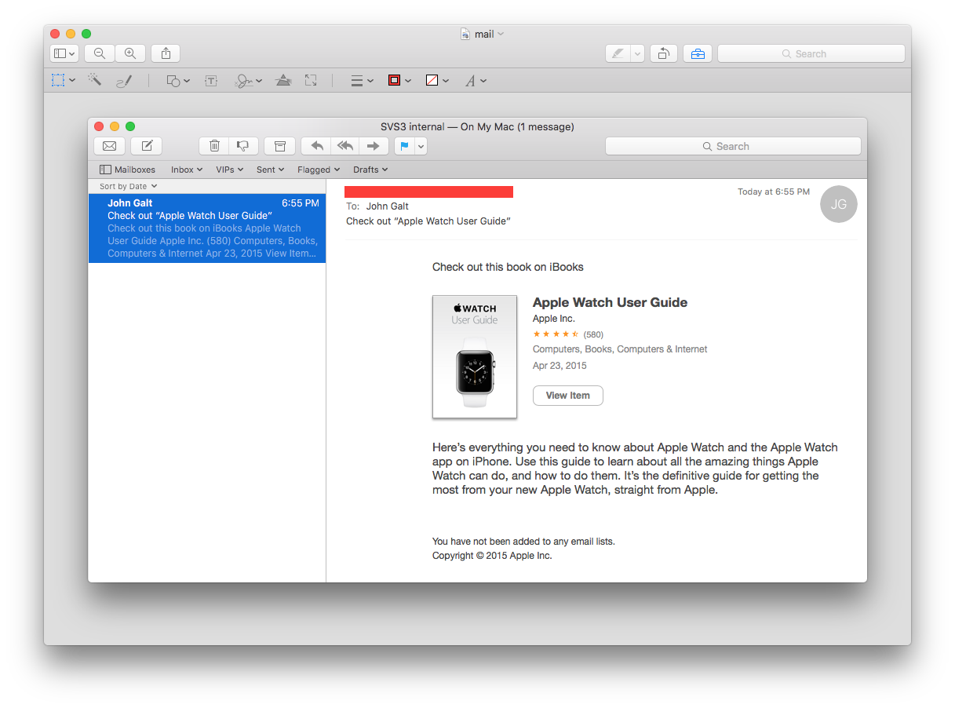Mark message as junk with thumbs-down
Viewport: 955px width, 708px height.
pos(242,146)
